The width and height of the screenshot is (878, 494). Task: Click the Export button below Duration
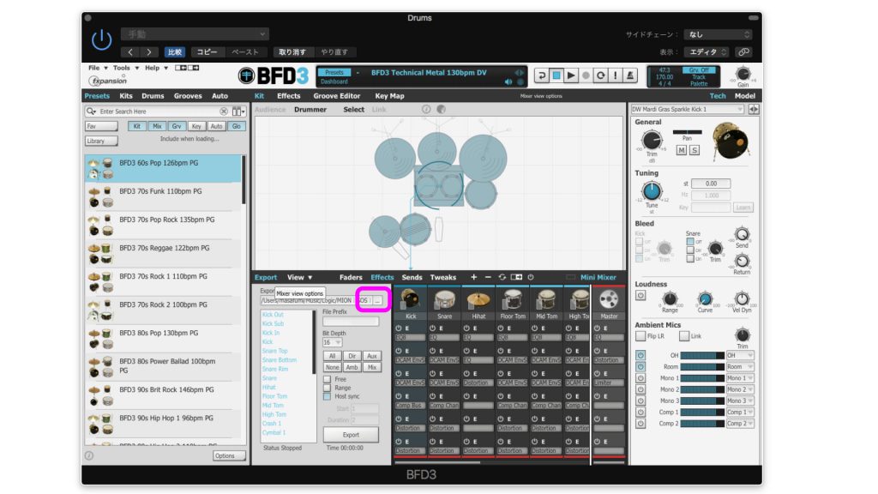tap(351, 435)
